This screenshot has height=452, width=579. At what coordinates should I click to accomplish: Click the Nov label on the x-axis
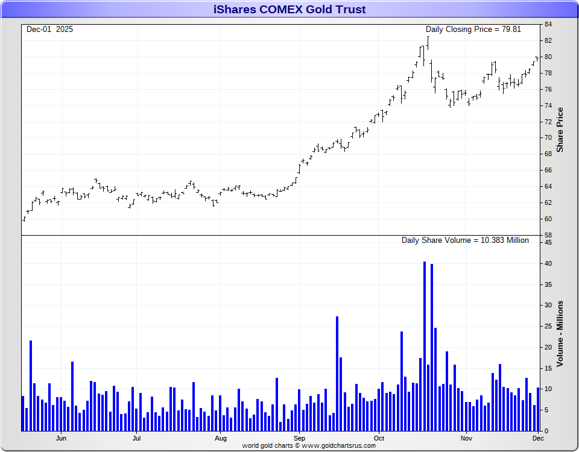pyautogui.click(x=466, y=438)
